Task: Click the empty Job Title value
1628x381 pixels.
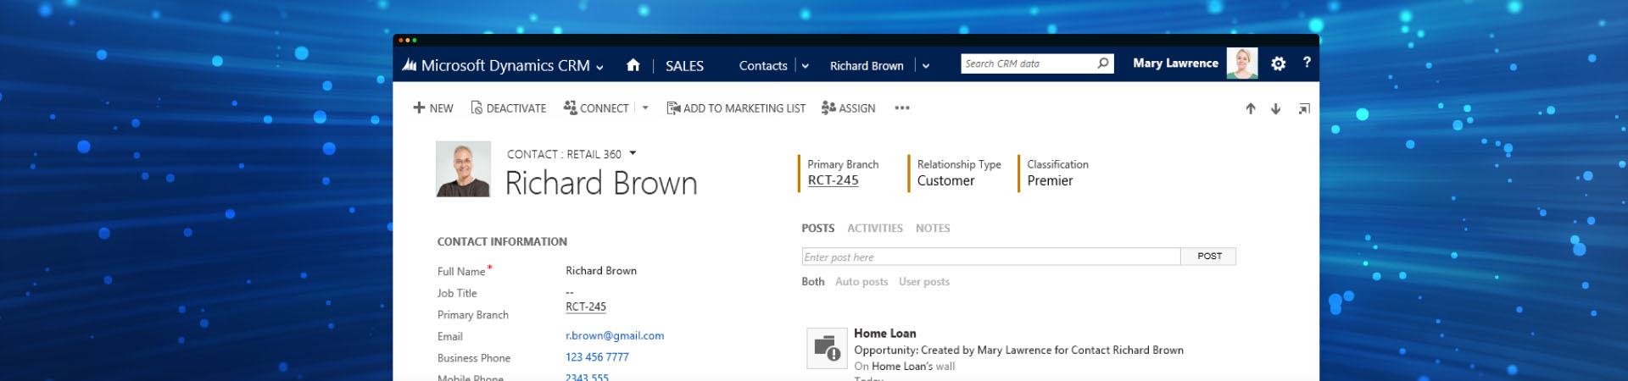Action: pyautogui.click(x=570, y=293)
